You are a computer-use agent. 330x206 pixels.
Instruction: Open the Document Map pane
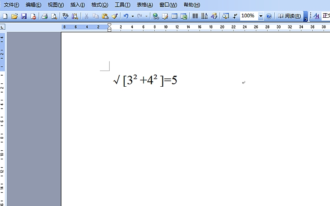tap(226, 16)
